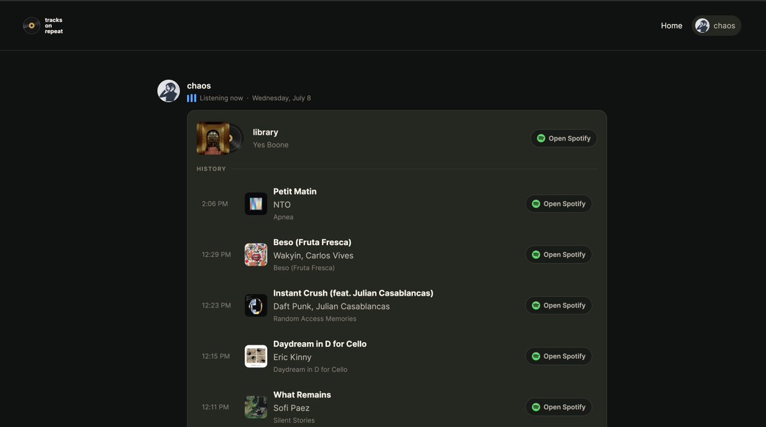Click the 2:06 PM timestamp
Viewport: 766px width, 427px height.
[x=214, y=204]
